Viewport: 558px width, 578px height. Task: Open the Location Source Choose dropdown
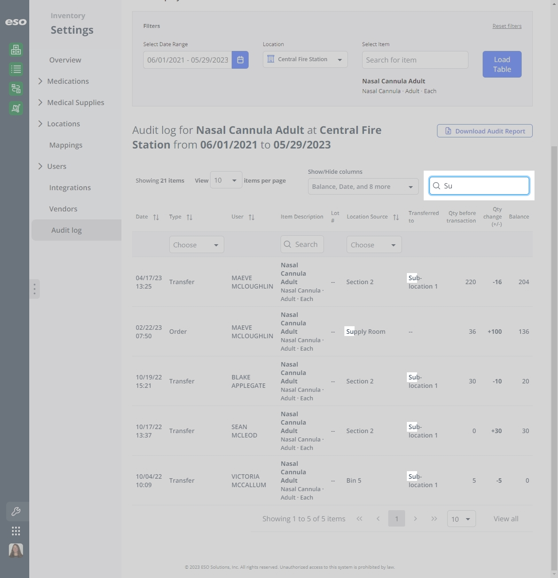(x=374, y=245)
